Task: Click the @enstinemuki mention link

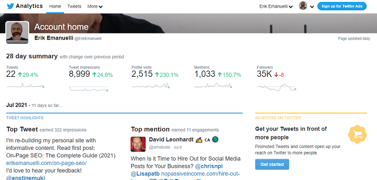Action: click(x=25, y=178)
